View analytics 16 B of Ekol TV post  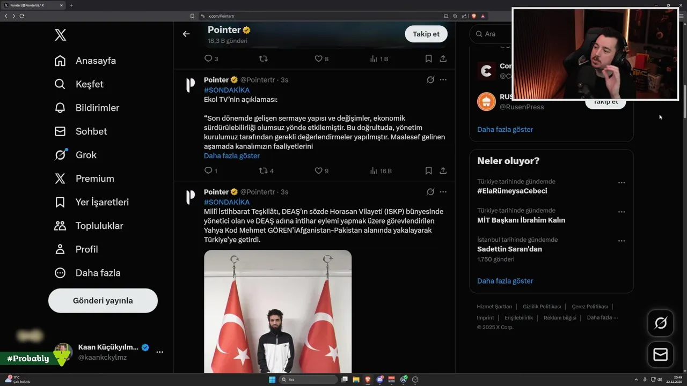click(381, 171)
